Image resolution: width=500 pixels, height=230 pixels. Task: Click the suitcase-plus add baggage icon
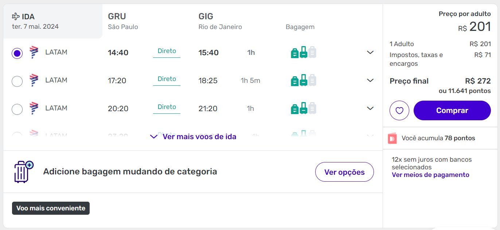click(24, 172)
